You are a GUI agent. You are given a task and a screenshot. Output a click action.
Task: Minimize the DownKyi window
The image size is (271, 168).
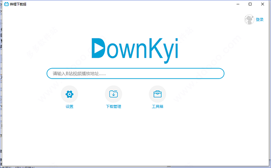click(238, 4)
